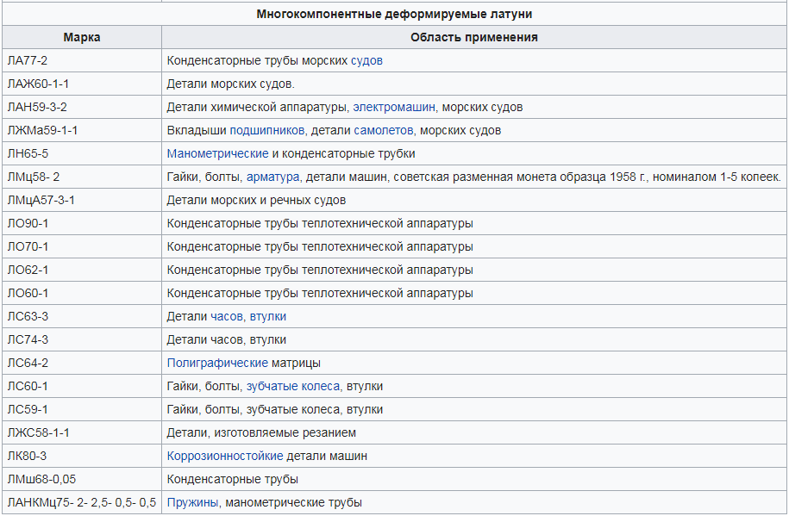The width and height of the screenshot is (789, 516).
Task: Select the Марка column header
Action: 82,37
